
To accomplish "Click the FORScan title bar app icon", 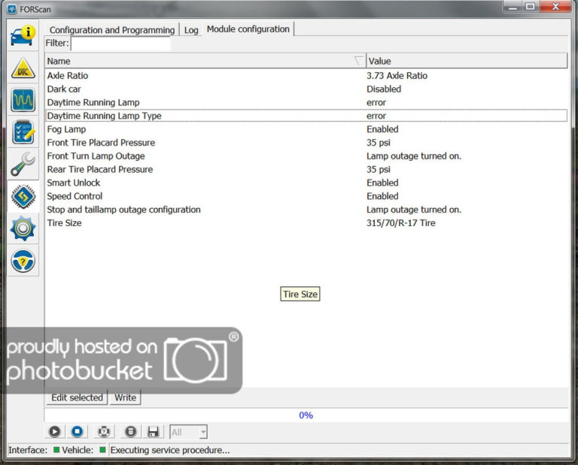I will [12, 9].
